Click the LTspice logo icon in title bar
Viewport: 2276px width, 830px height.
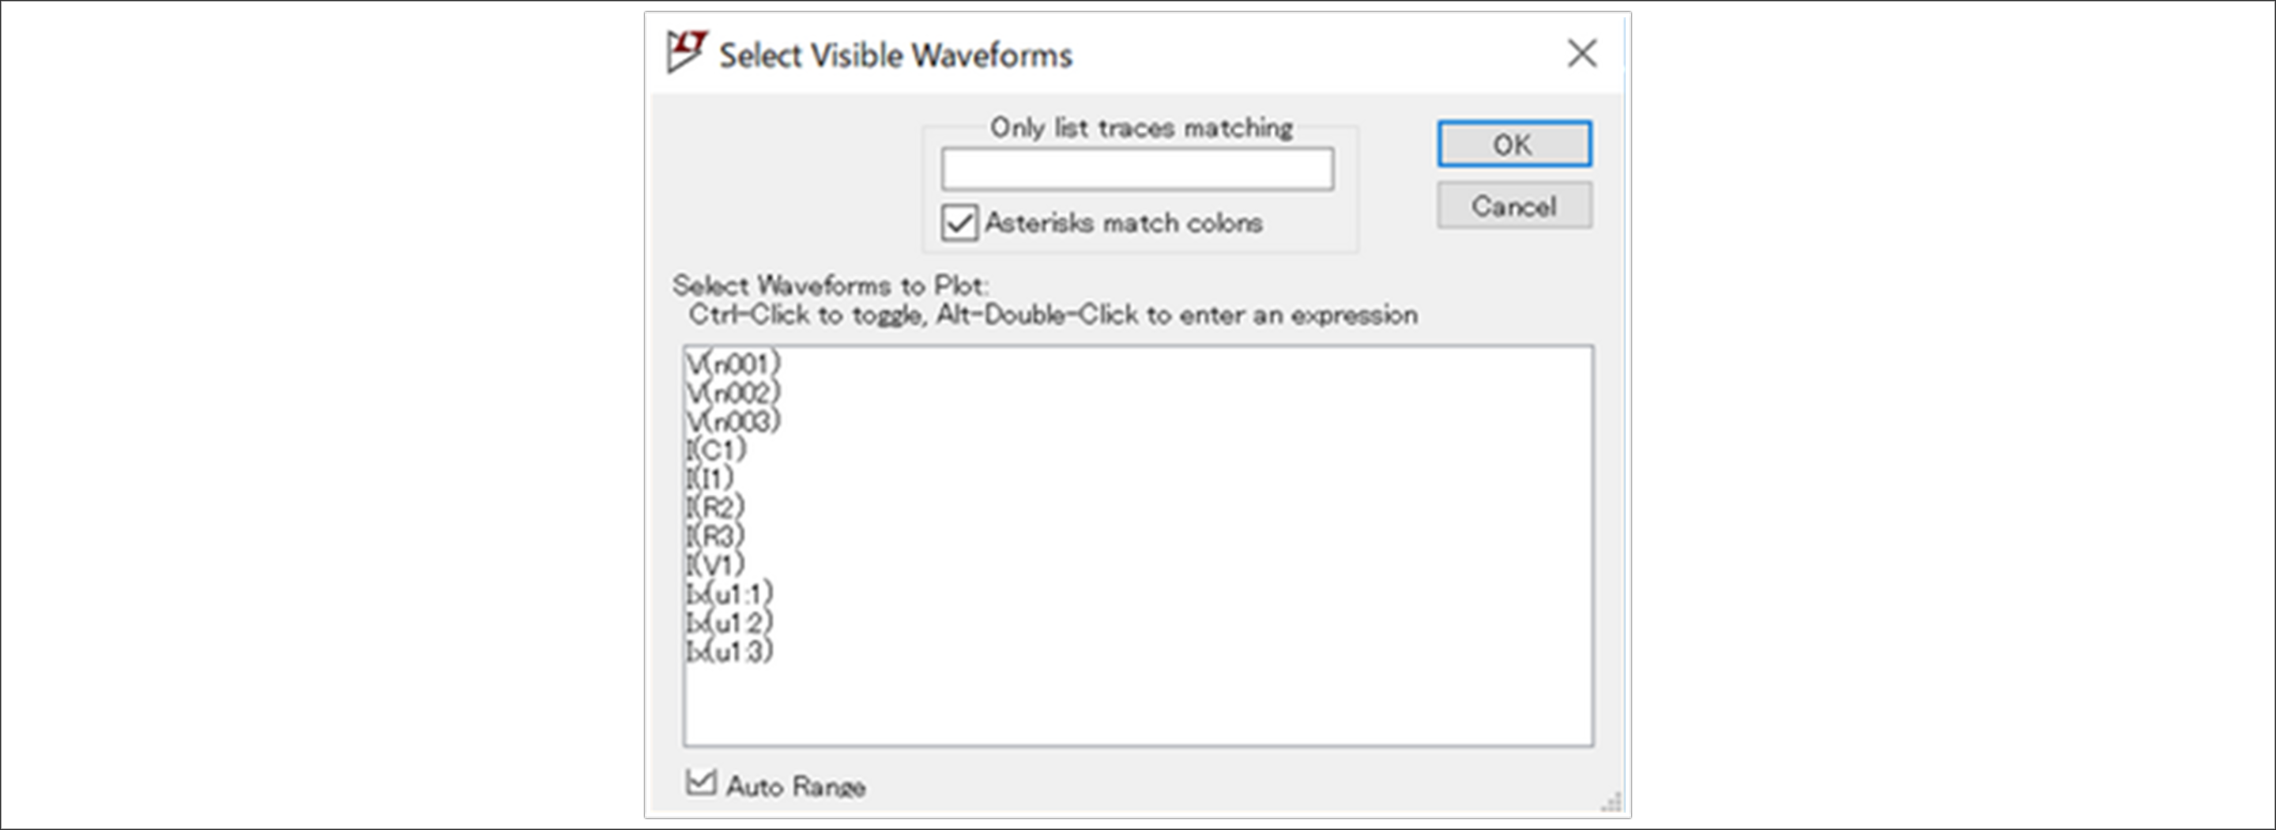[x=687, y=52]
